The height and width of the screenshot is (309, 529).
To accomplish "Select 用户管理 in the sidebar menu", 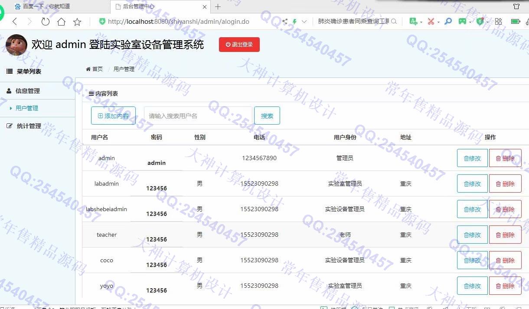I will pyautogui.click(x=27, y=108).
